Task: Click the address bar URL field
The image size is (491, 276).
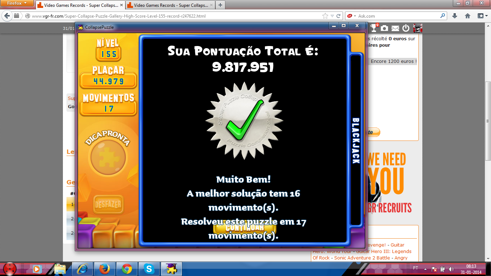Action: (x=173, y=16)
